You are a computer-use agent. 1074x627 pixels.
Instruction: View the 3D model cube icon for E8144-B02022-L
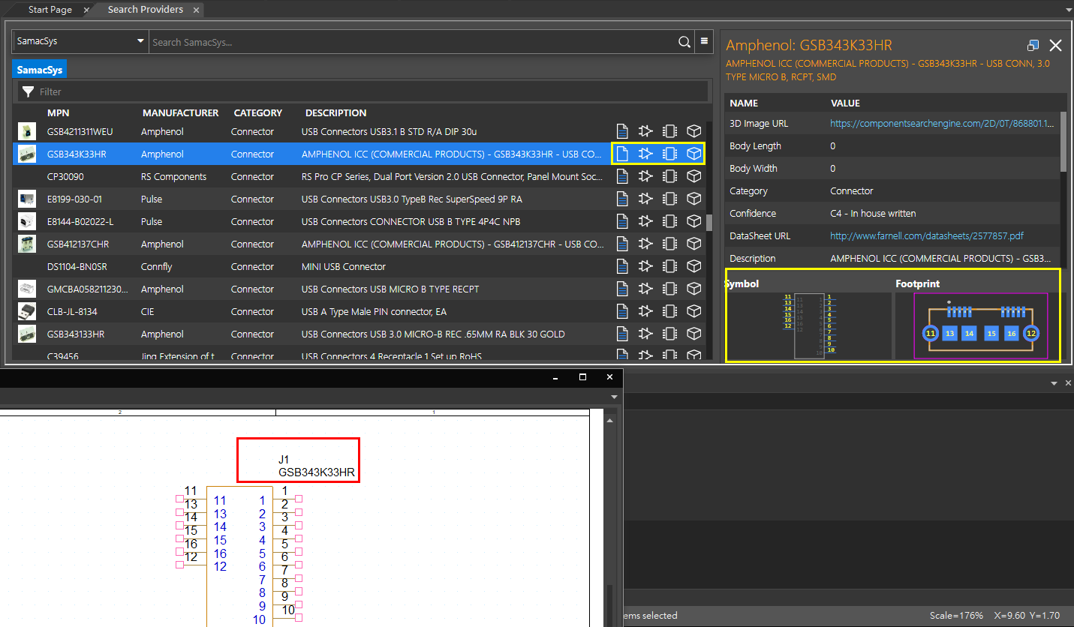point(693,221)
